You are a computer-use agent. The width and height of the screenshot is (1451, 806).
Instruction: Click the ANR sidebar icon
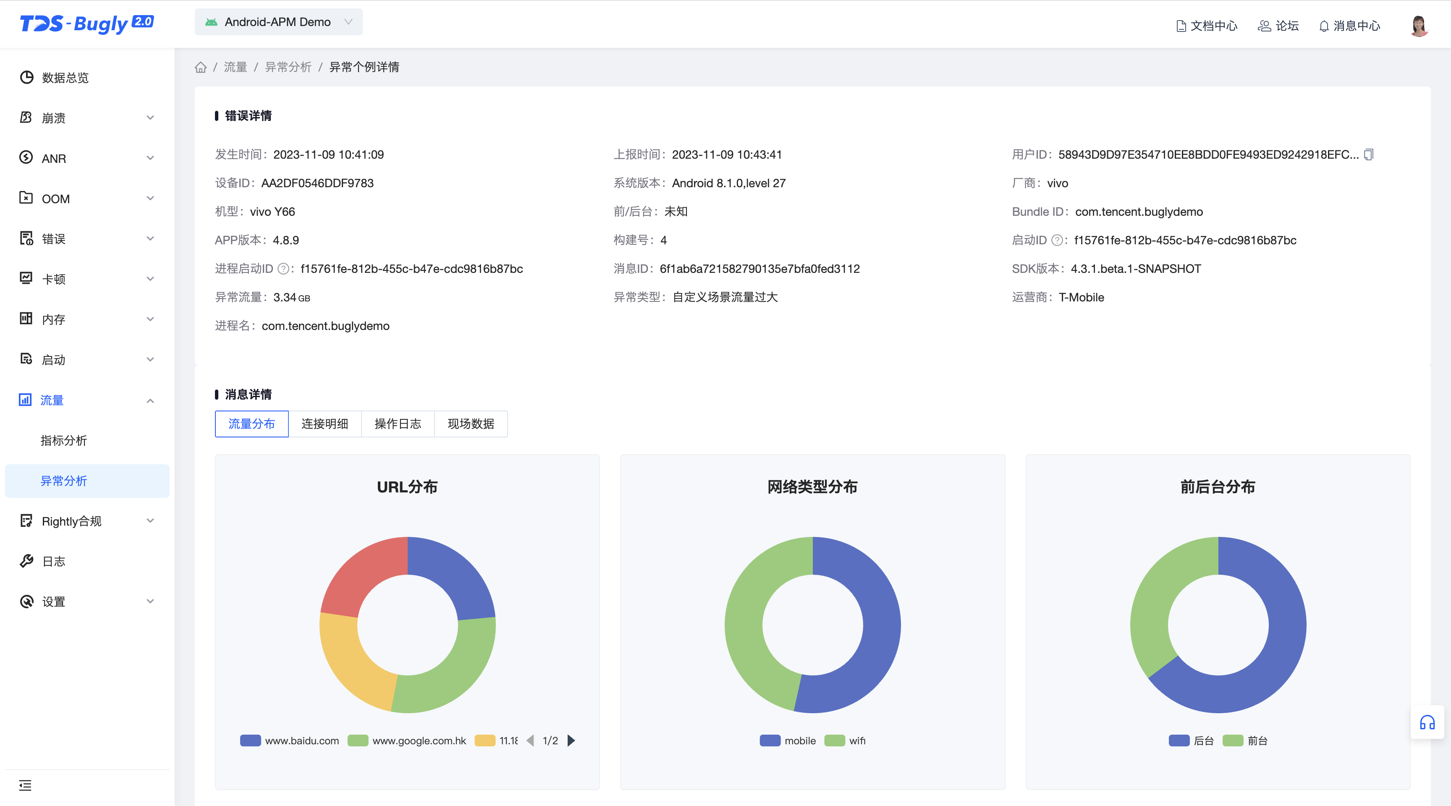tap(26, 158)
